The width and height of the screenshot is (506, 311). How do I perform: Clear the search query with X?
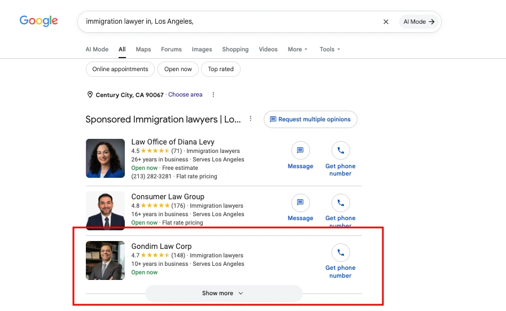point(386,21)
